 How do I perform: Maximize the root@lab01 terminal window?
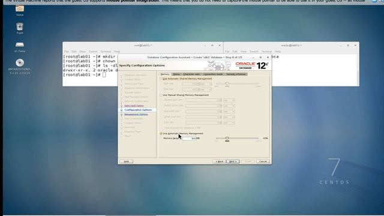pyautogui.click(x=212, y=46)
